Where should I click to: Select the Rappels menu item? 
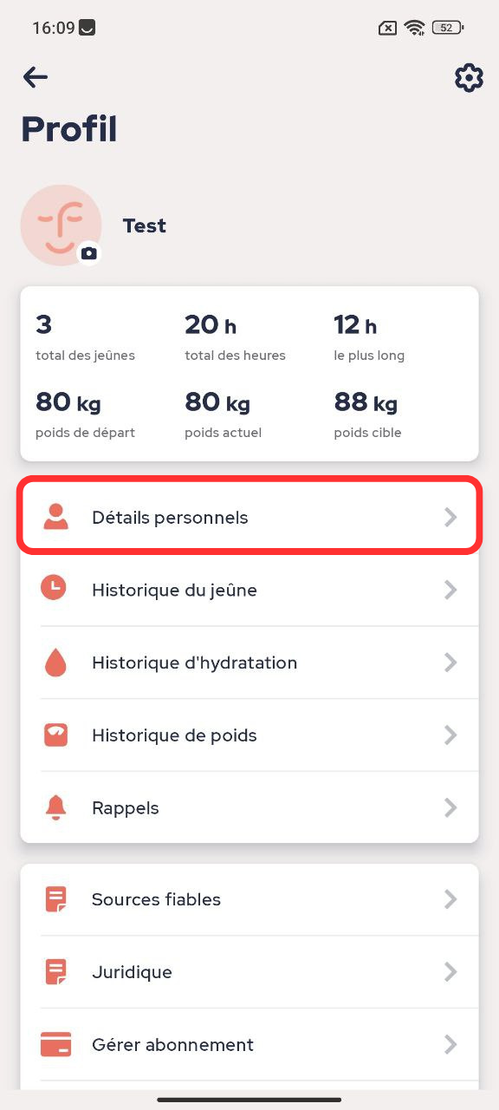(x=249, y=807)
